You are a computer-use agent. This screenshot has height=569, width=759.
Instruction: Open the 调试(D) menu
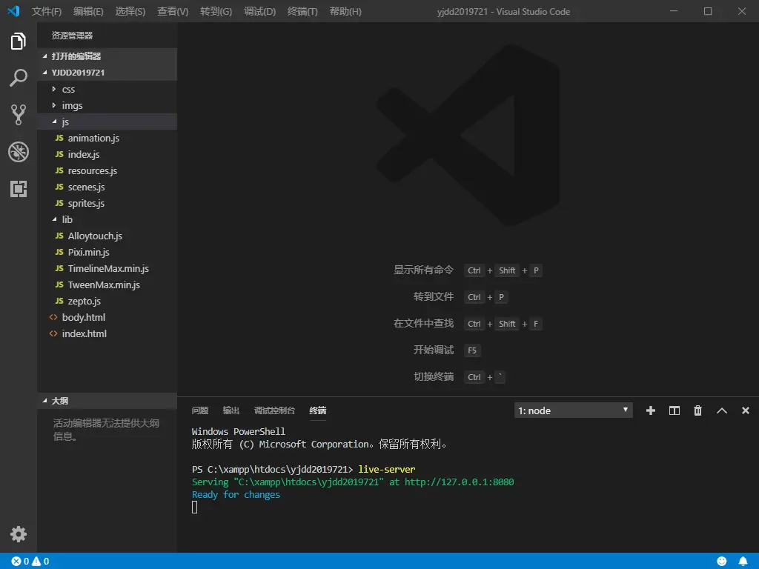tap(259, 11)
